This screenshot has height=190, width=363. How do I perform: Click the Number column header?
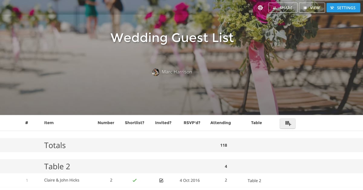(106, 123)
